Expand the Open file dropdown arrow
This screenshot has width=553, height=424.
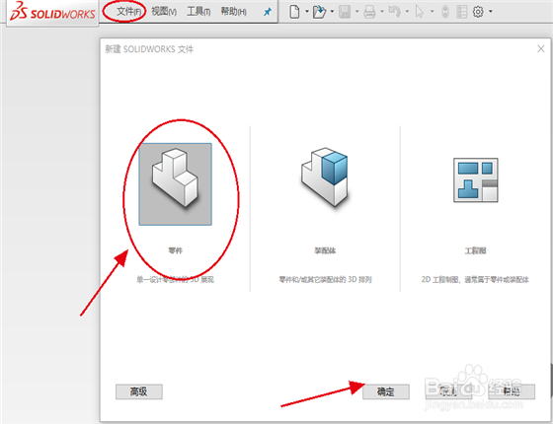pos(332,12)
